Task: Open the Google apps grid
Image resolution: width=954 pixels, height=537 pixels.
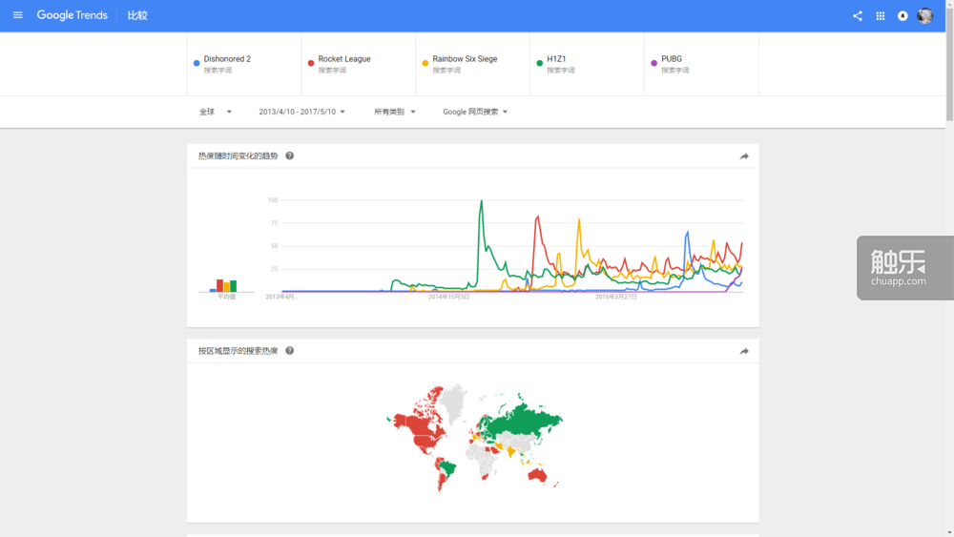Action: 880,16
